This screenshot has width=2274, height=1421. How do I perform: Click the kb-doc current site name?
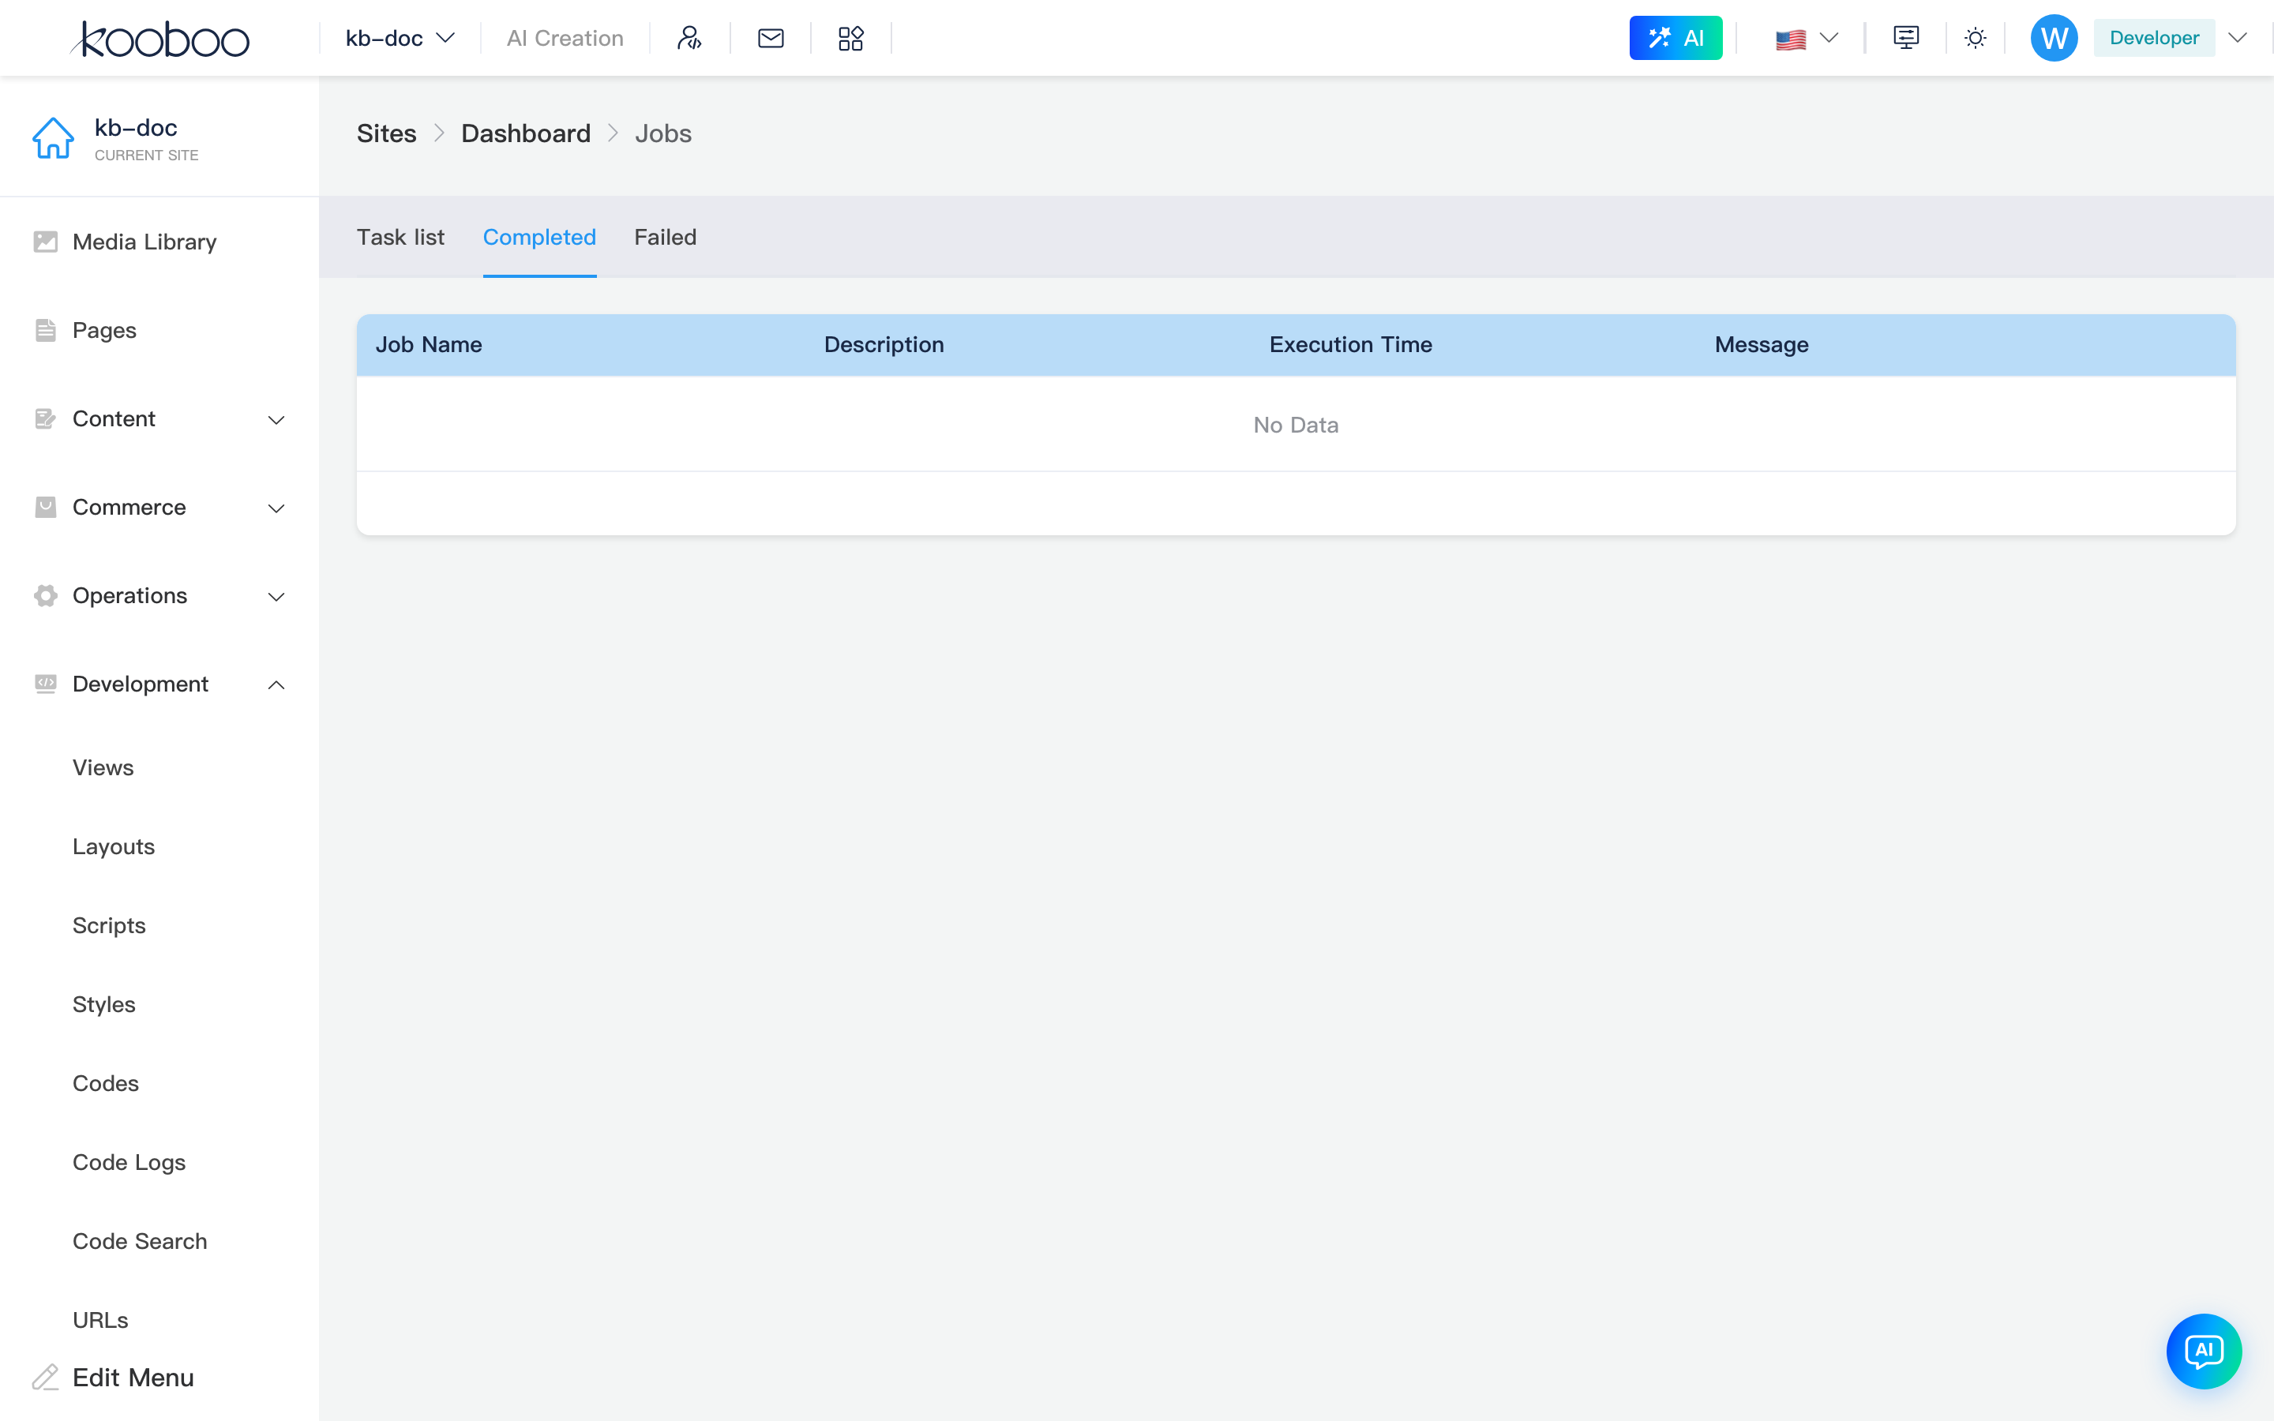pyautogui.click(x=135, y=128)
